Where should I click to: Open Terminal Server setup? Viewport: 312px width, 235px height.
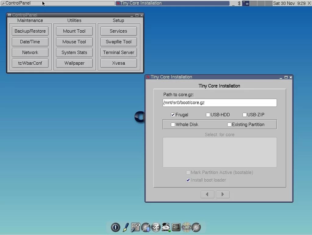(x=118, y=52)
